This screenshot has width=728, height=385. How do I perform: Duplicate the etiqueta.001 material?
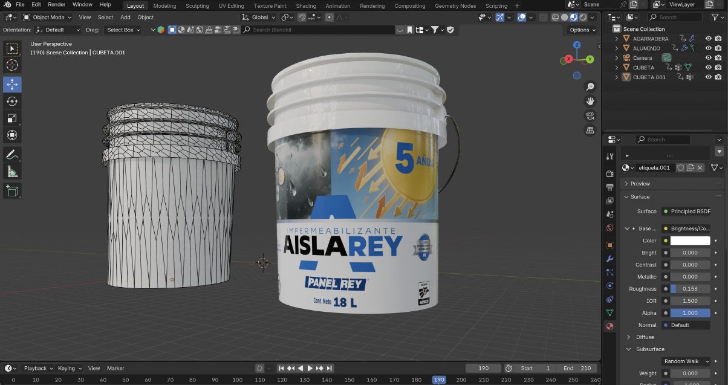[x=691, y=167]
